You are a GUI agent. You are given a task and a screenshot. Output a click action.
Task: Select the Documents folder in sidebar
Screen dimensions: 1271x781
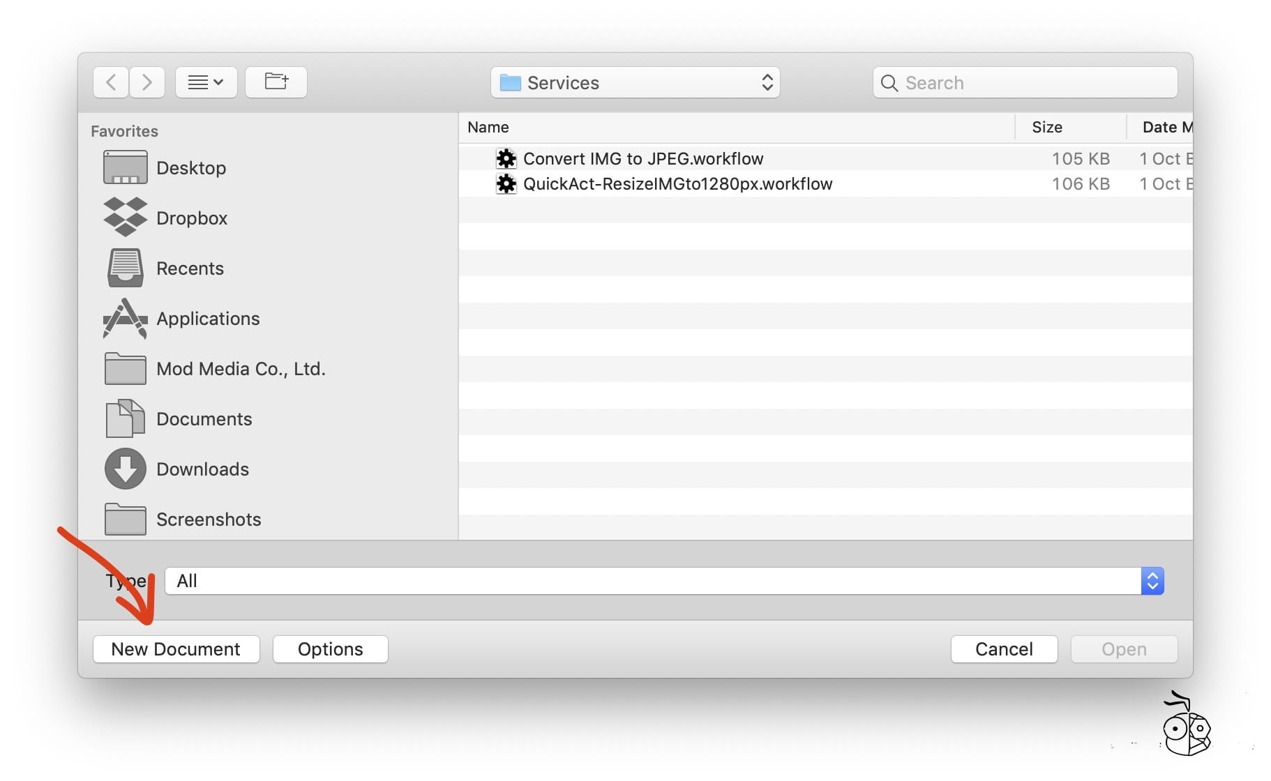(x=204, y=418)
